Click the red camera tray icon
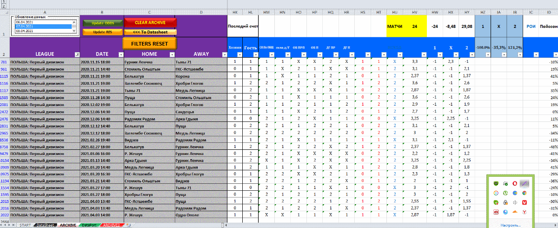Screen dimensions: 558x228 [x=496, y=212]
